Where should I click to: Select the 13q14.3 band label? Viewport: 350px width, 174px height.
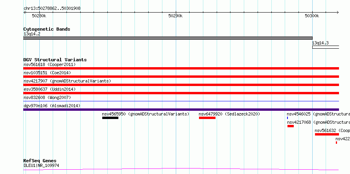pyautogui.click(x=321, y=43)
